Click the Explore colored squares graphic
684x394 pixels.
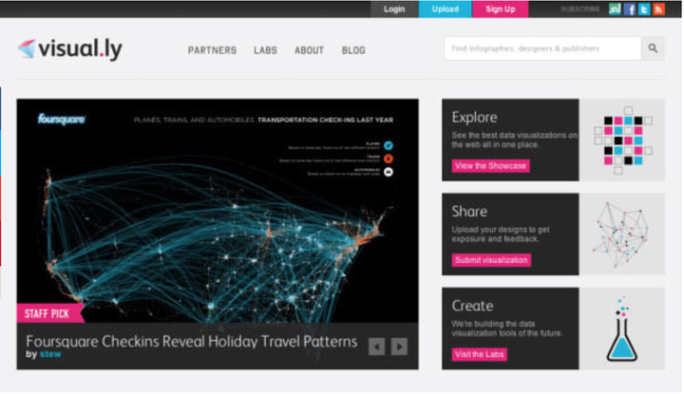pyautogui.click(x=623, y=141)
